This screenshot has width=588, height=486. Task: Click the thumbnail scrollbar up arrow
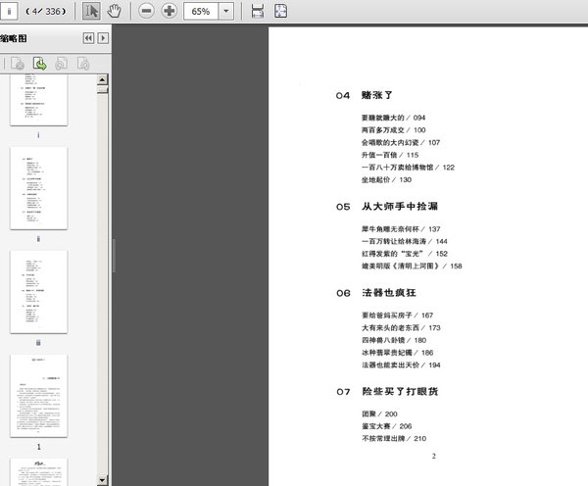pos(102,79)
